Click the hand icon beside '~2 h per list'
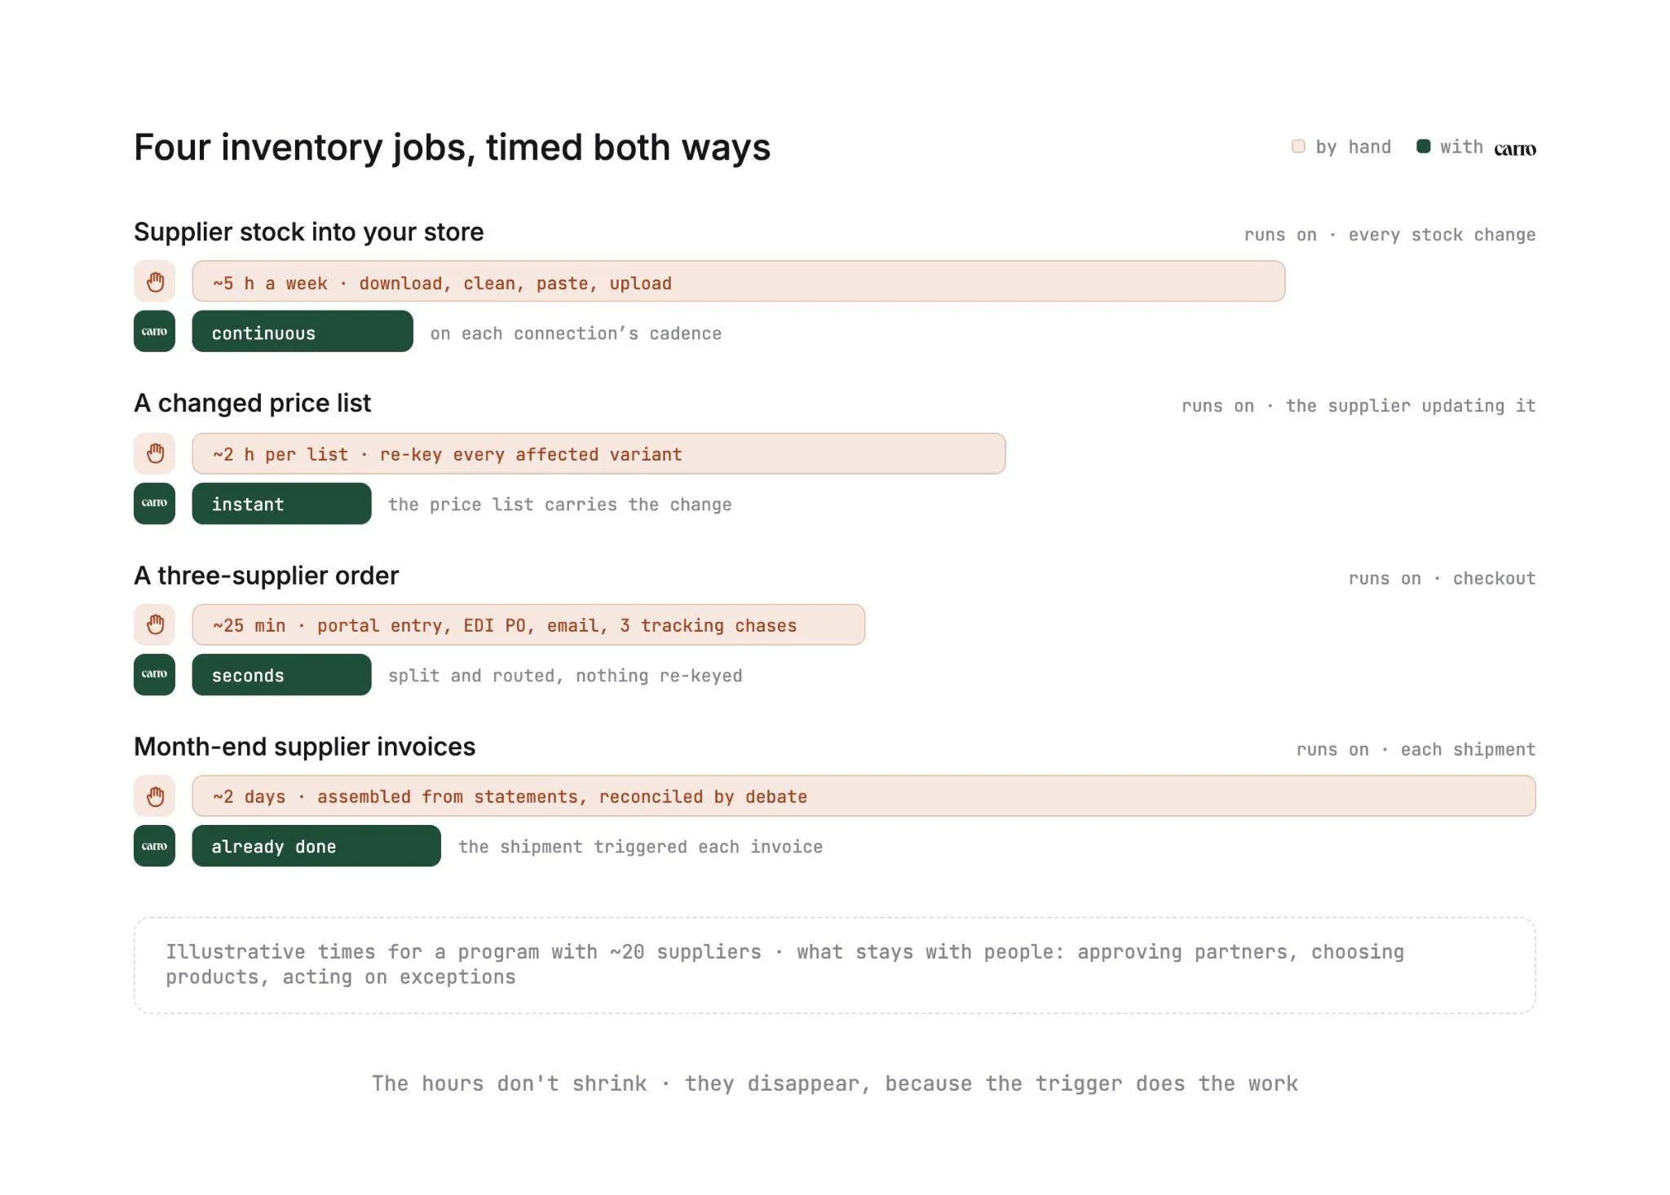The width and height of the screenshot is (1670, 1195). [154, 453]
